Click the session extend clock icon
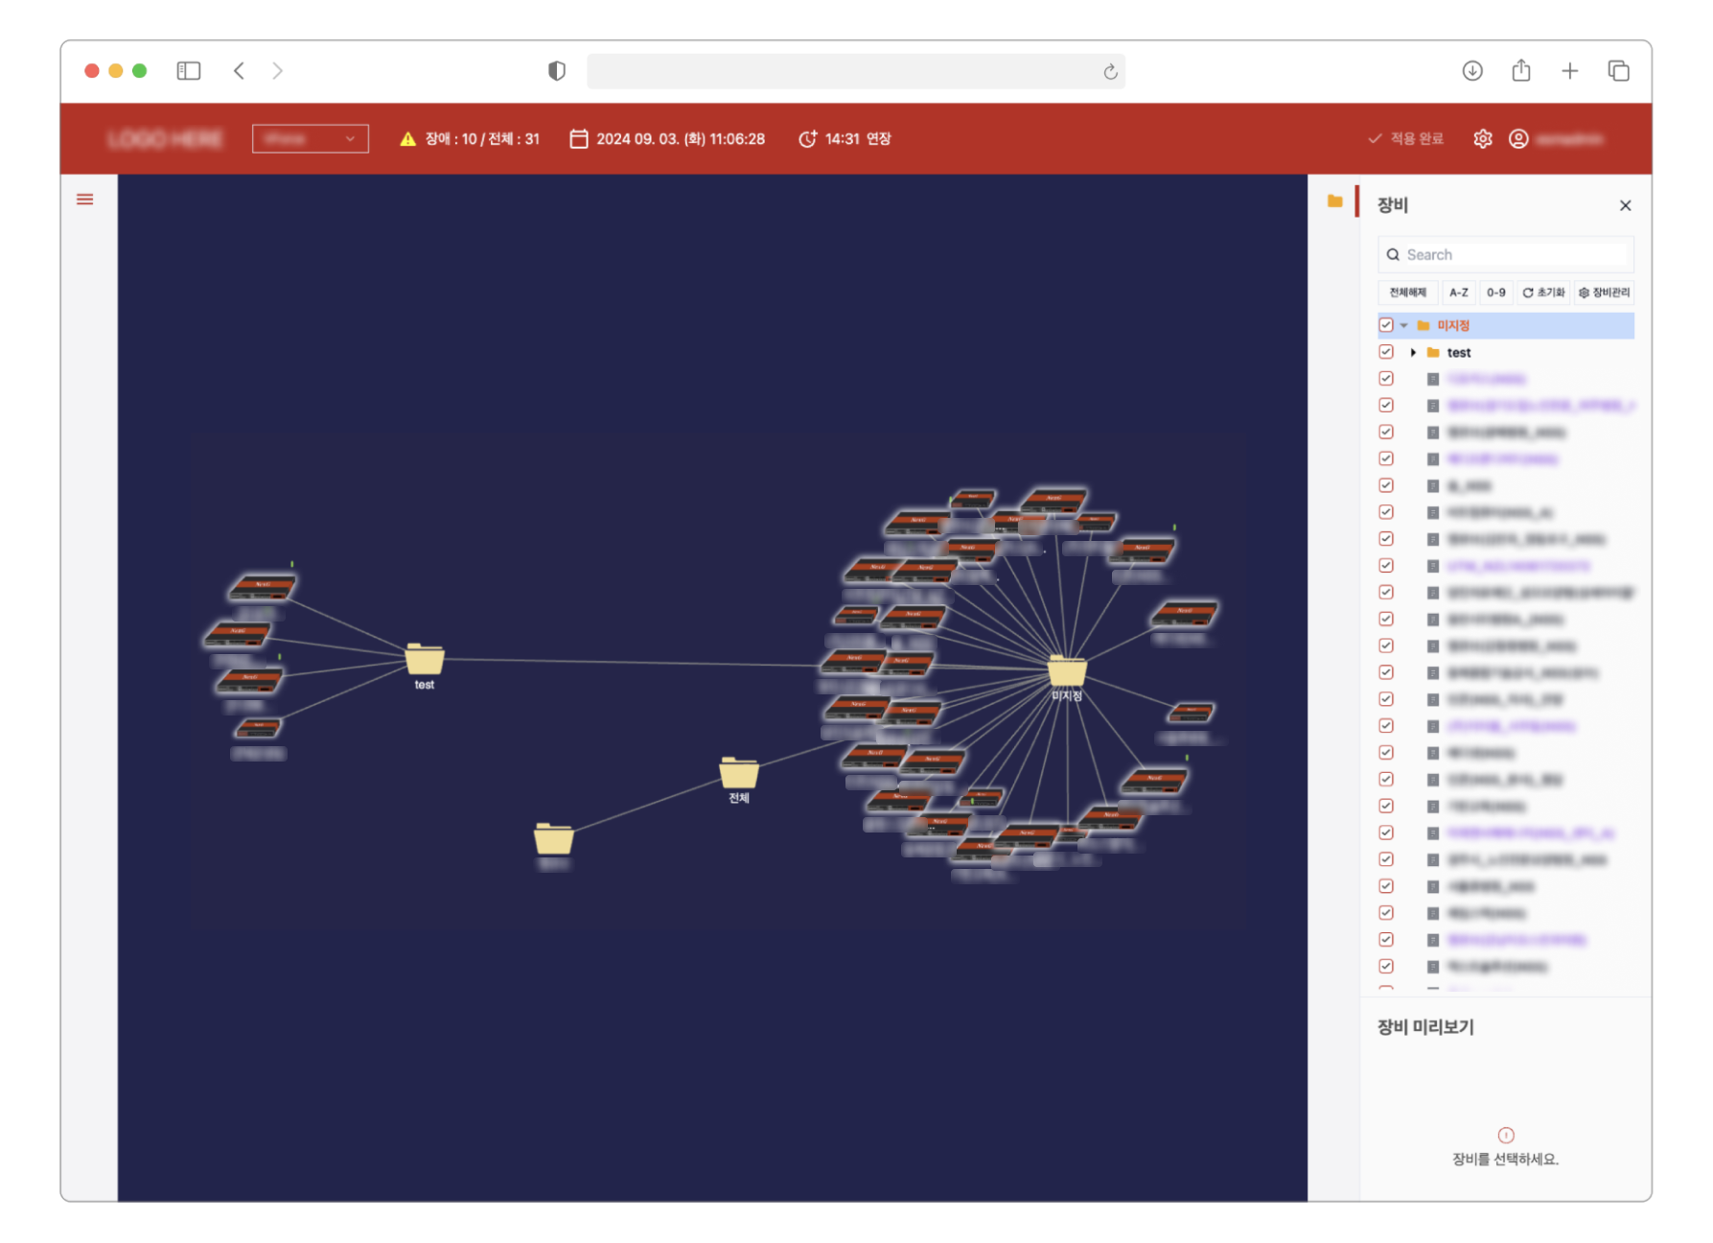 [x=807, y=139]
